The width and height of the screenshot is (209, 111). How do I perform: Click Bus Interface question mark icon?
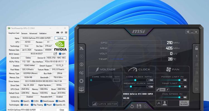tap(66, 62)
